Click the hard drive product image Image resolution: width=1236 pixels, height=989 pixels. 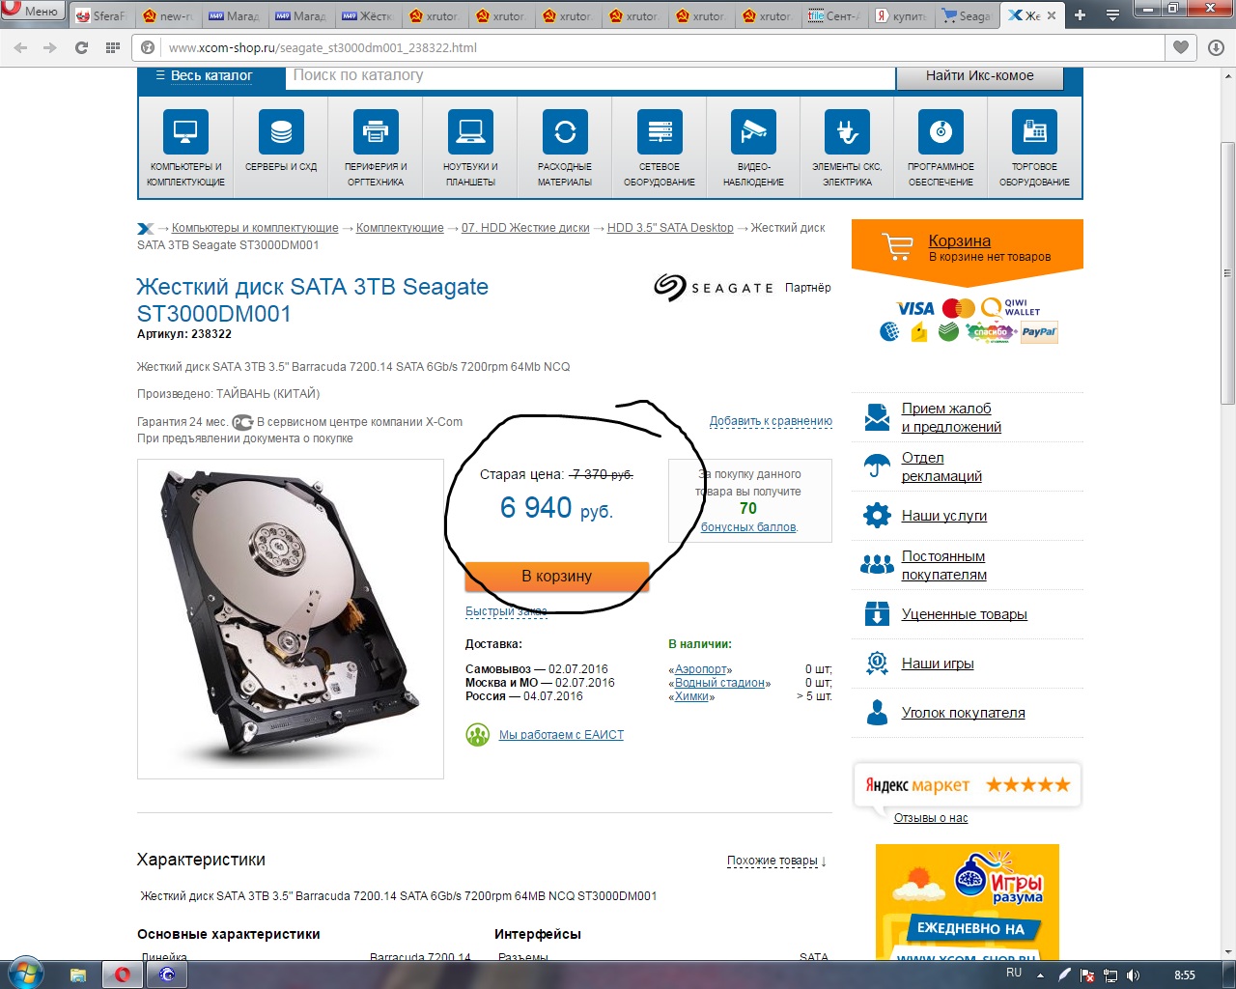[291, 618]
